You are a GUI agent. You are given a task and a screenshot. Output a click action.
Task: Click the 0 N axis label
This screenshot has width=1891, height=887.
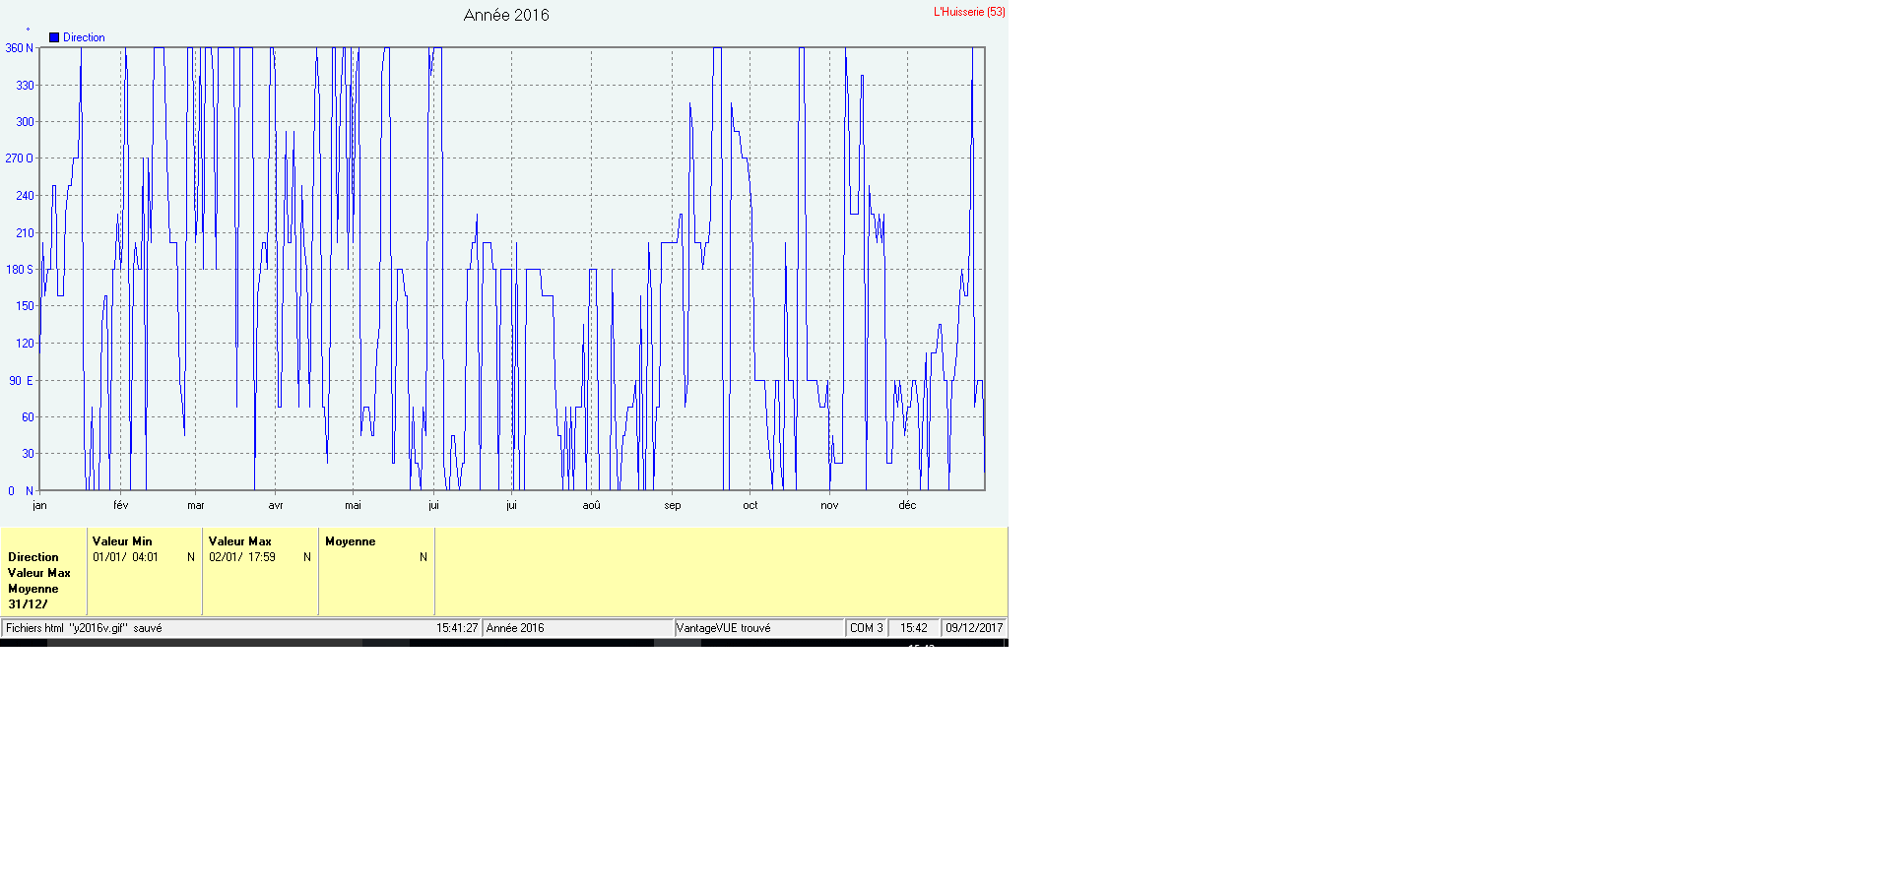(x=21, y=491)
